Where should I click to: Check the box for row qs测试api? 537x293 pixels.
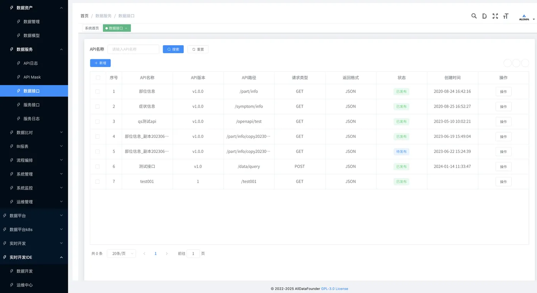point(97,121)
